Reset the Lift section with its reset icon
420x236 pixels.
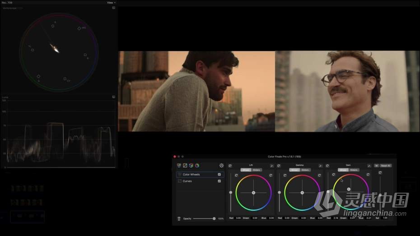(230, 166)
